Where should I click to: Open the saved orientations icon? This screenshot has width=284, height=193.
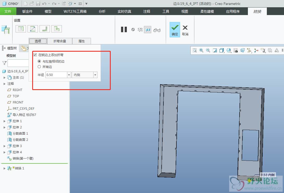coord(229,50)
